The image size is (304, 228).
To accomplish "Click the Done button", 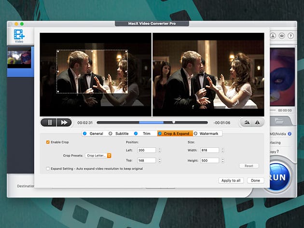I will [255, 180].
